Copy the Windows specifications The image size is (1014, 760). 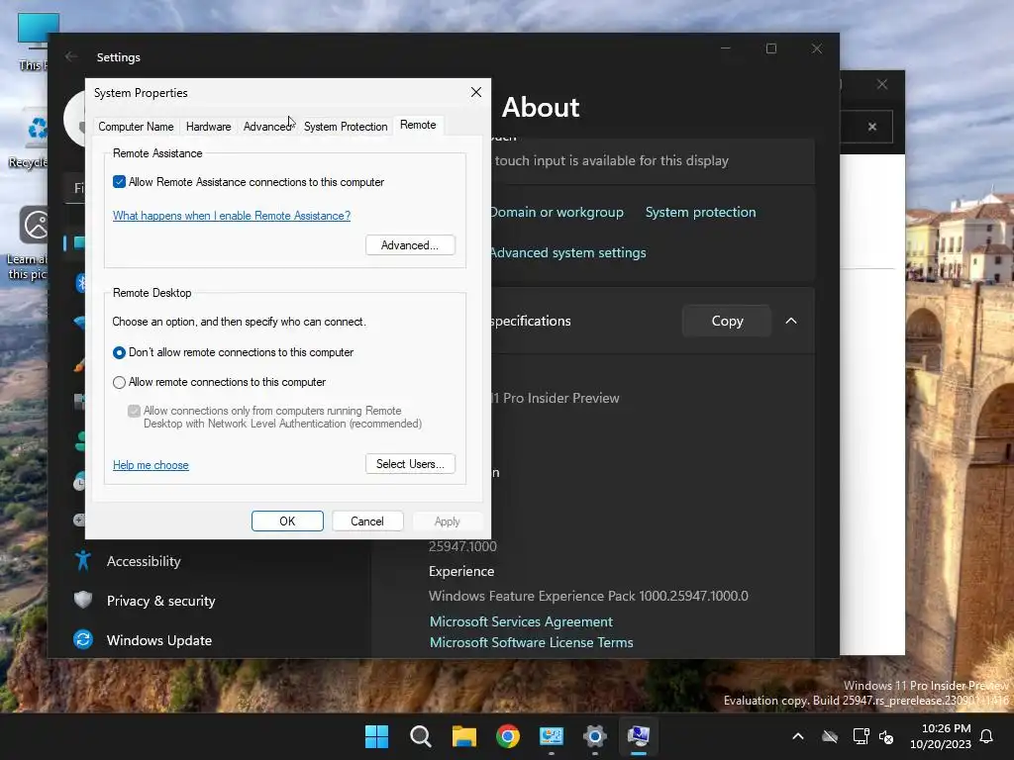point(727,321)
